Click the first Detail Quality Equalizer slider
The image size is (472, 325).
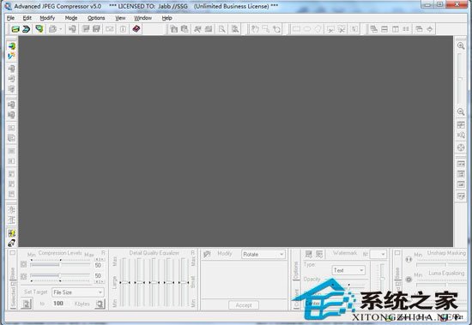(x=124, y=282)
